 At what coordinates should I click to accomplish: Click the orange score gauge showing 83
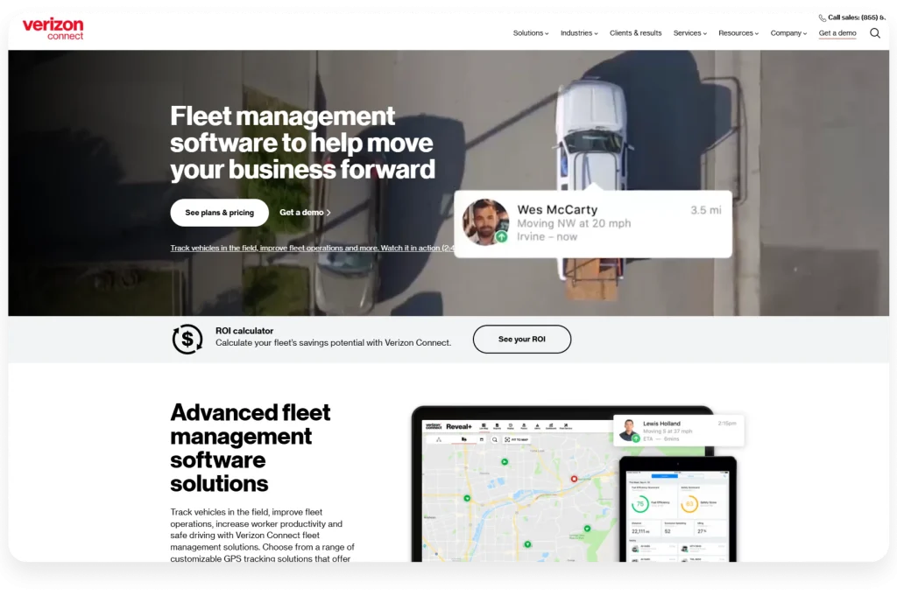tap(689, 504)
